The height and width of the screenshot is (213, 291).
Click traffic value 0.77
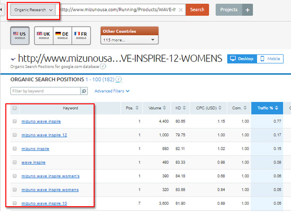[x=277, y=121]
